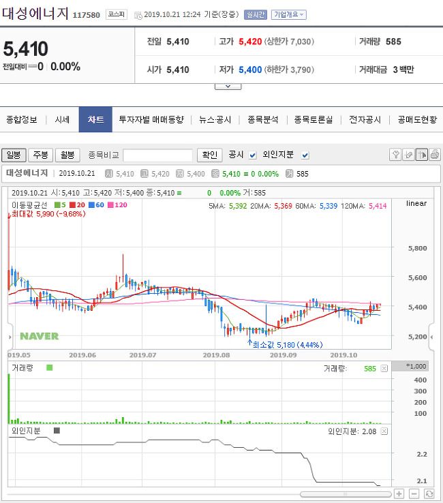Expand the quote details down arrow
443x503 pixels.
pos(228,87)
